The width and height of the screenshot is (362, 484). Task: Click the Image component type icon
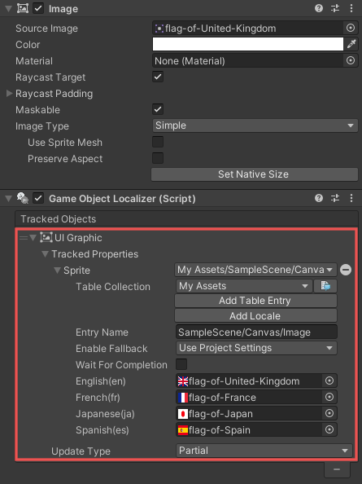[x=23, y=8]
